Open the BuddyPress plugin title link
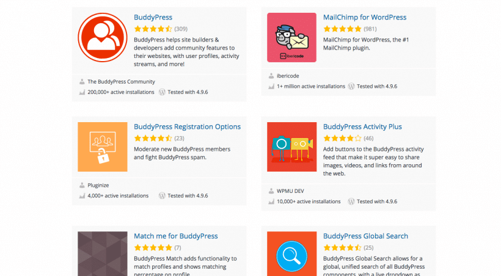The image size is (501, 276). (x=153, y=17)
